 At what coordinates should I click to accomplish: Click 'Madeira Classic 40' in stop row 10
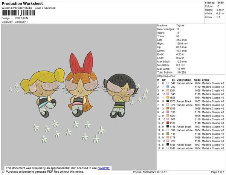pyautogui.click(x=213, y=116)
